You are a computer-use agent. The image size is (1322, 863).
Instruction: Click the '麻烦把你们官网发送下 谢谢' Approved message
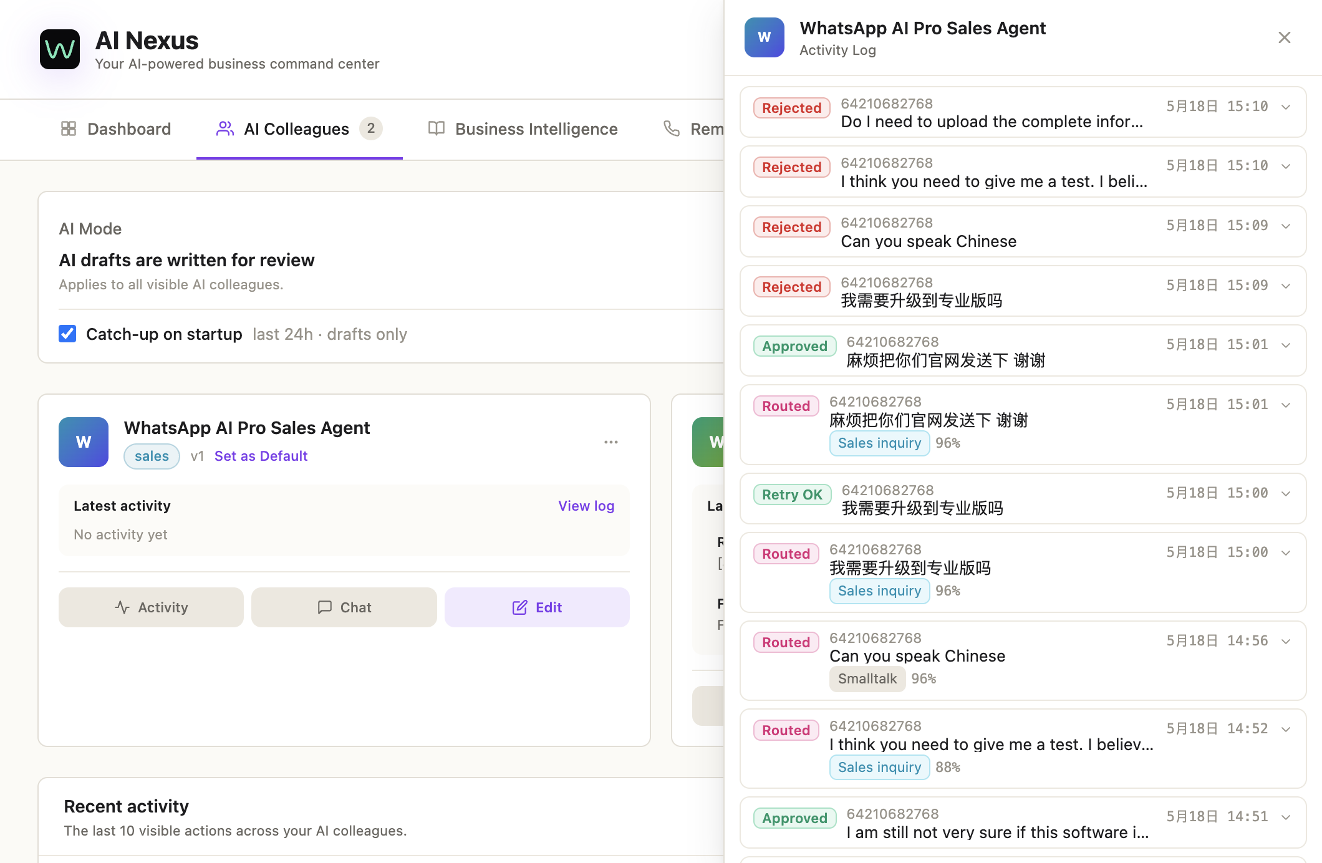click(945, 360)
